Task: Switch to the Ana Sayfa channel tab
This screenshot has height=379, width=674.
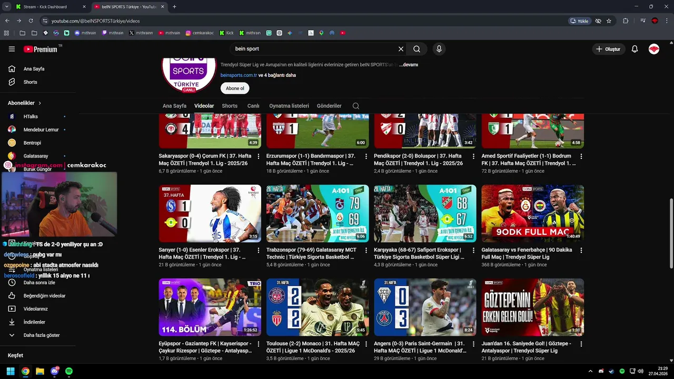Action: pyautogui.click(x=174, y=106)
